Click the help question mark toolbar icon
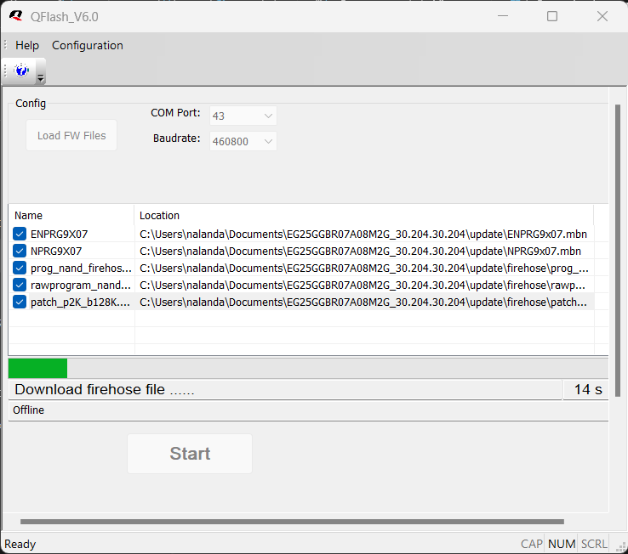This screenshot has height=554, width=628. [21, 71]
